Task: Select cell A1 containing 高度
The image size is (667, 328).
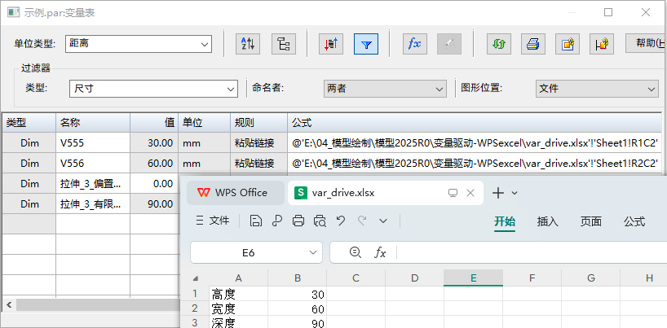Action: (x=239, y=294)
